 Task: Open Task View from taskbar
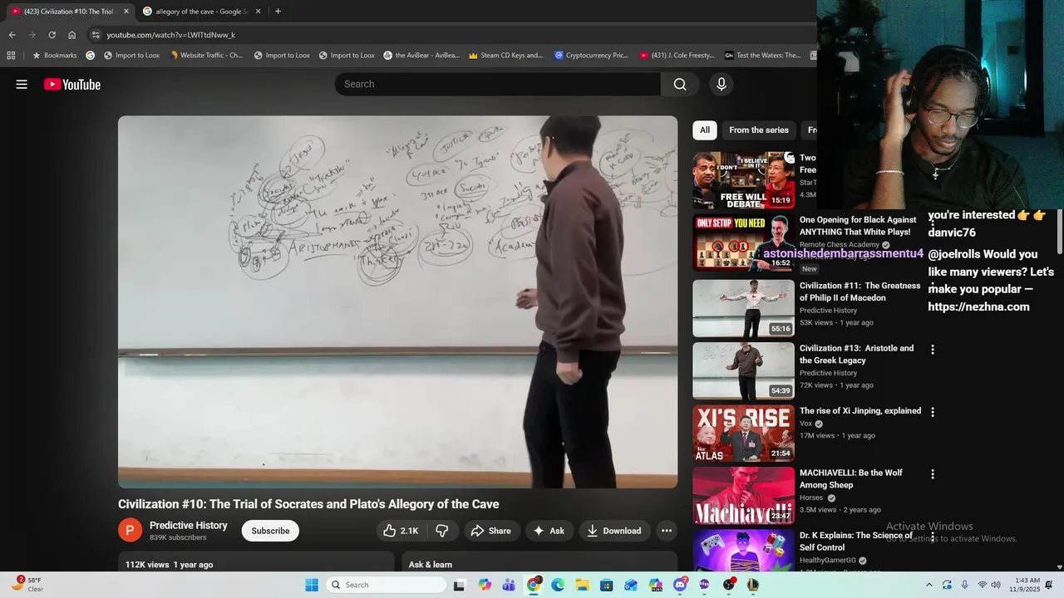click(x=459, y=585)
